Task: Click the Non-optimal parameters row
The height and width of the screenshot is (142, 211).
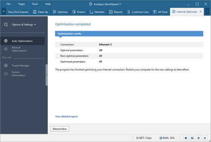Action: 129,56
